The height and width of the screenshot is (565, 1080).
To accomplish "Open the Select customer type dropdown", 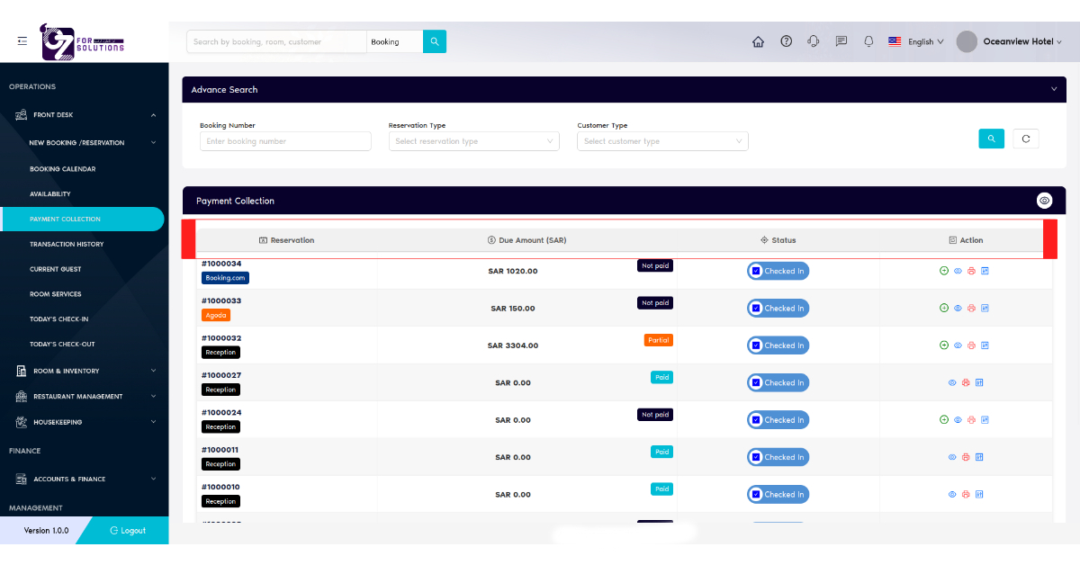I will [x=662, y=141].
